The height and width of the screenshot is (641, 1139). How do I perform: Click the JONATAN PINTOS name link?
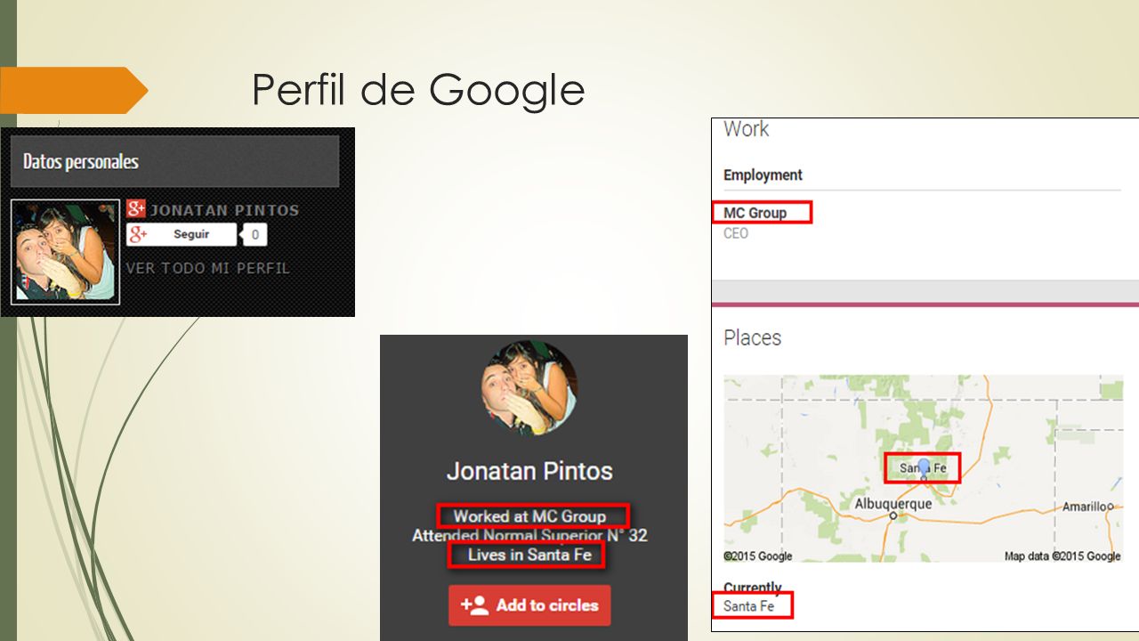click(x=224, y=210)
